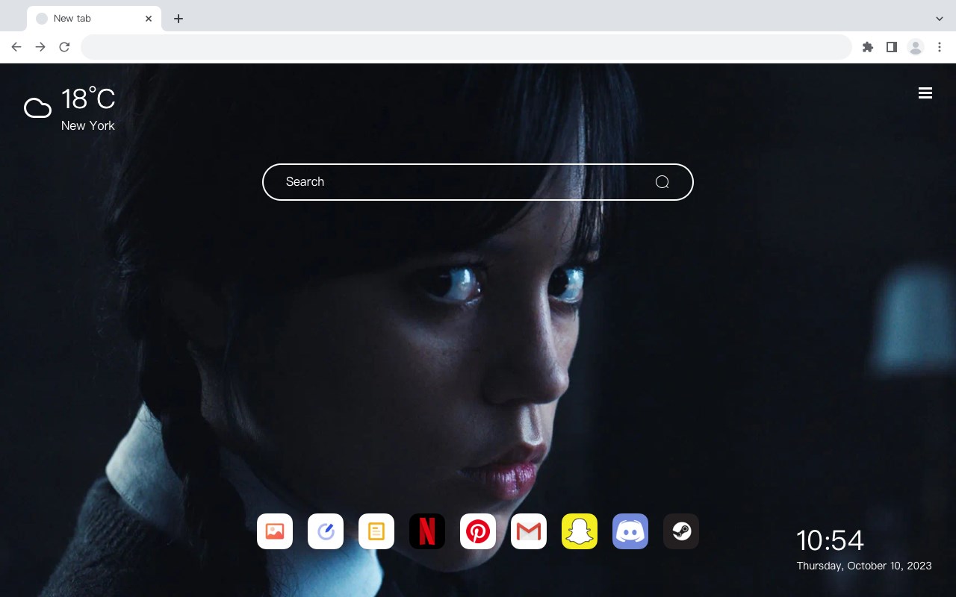956x597 pixels.
Task: Open the Snapchat shortcut
Action: pos(580,531)
